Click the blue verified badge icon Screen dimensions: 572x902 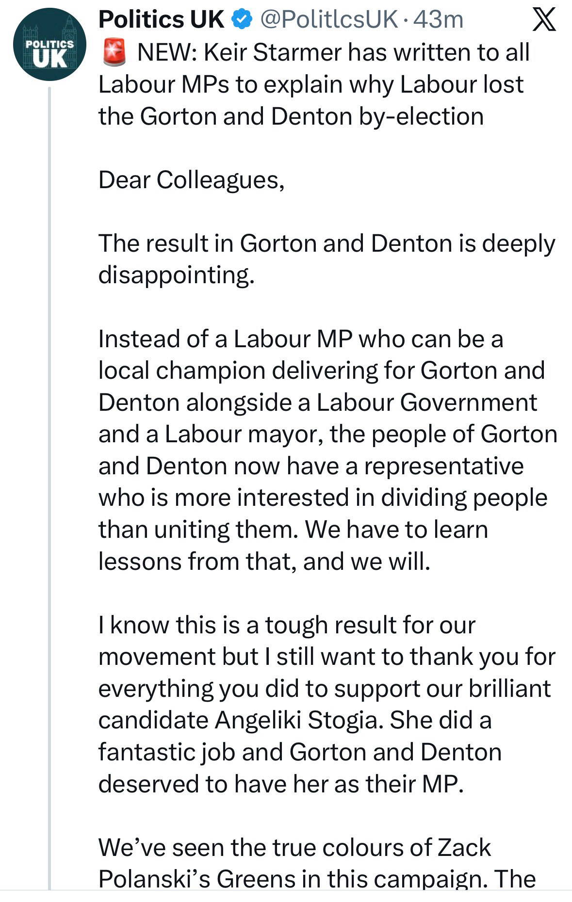coord(242,20)
